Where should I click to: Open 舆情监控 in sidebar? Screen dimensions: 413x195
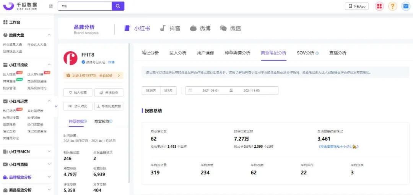[10, 81]
